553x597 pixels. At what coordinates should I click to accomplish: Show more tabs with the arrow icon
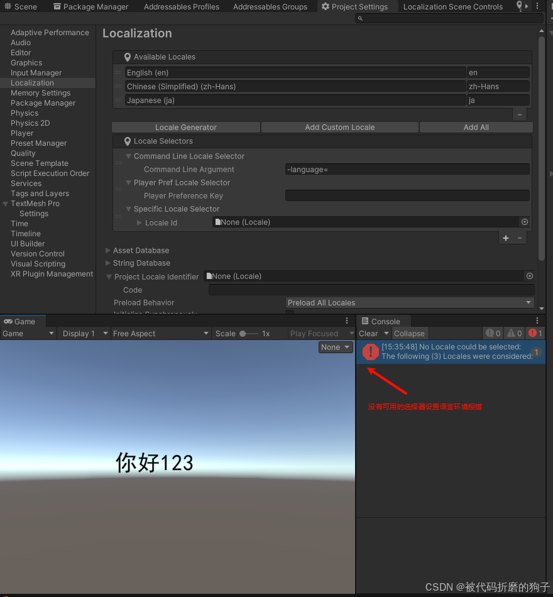(x=527, y=6)
